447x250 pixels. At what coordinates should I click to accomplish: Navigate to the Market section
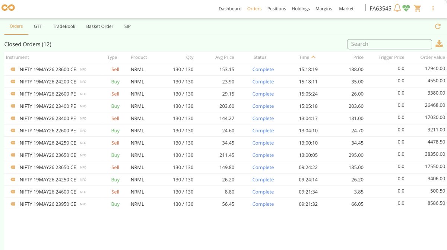tap(346, 9)
